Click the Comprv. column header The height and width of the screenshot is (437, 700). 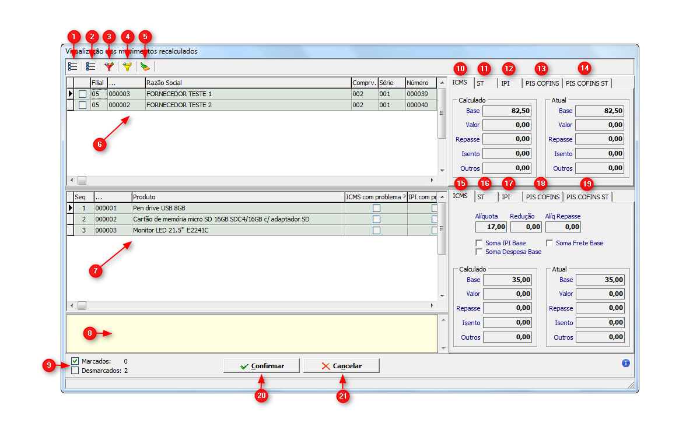[364, 83]
